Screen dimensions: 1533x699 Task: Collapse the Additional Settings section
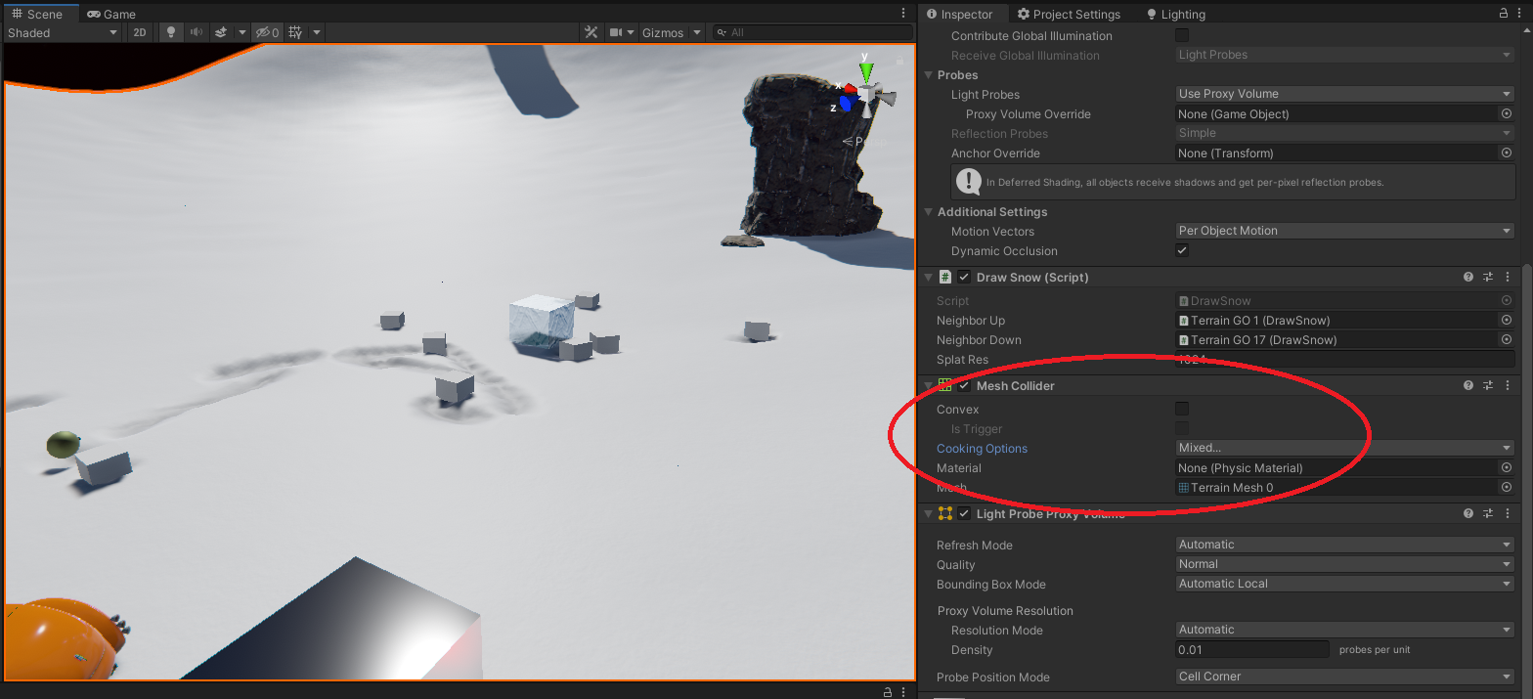point(929,211)
